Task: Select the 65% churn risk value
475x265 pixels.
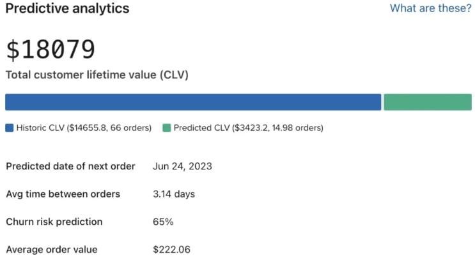Action: point(163,222)
